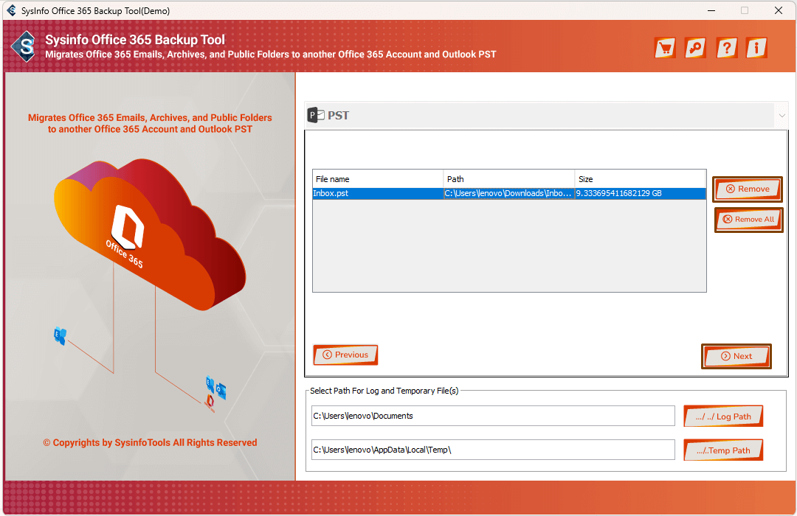Screen dimensions: 797x516
Task: Open the info about icon
Action: point(756,48)
